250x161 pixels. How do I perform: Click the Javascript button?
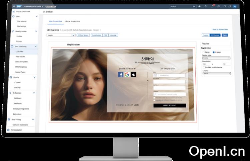[113, 35]
